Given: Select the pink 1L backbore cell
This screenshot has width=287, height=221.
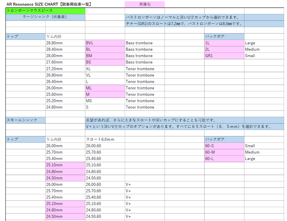Looking at the screenshot, I should [x=224, y=43].
